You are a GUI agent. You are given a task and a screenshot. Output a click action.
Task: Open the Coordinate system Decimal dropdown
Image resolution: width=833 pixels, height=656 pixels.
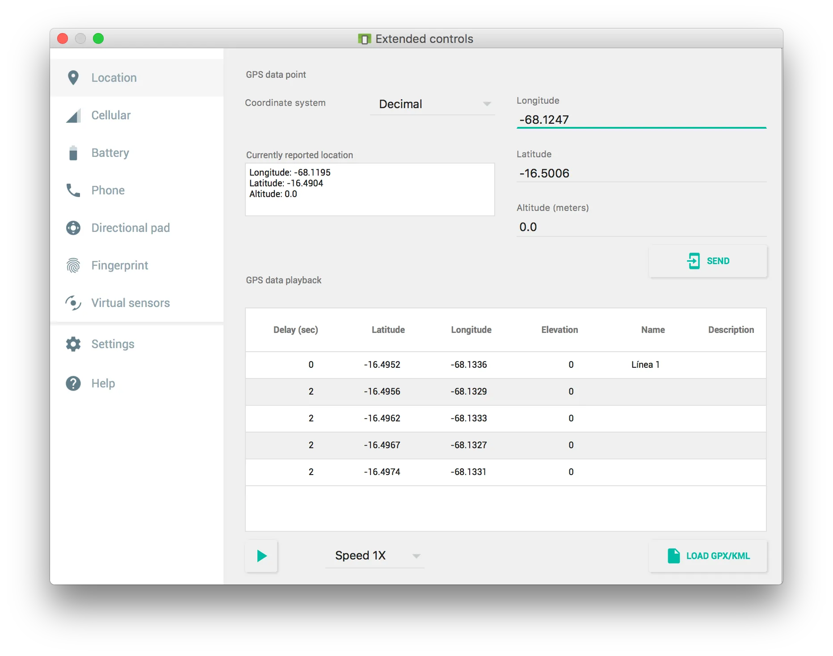coord(433,104)
